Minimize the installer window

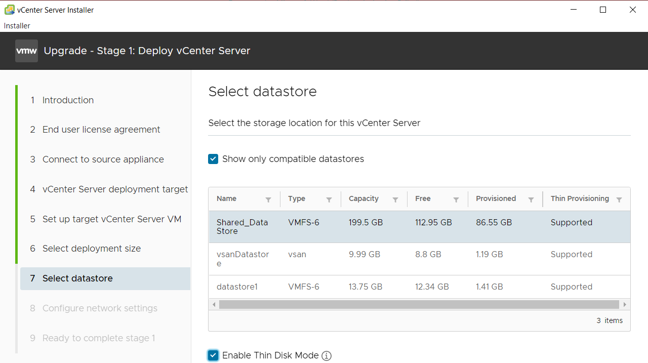pyautogui.click(x=573, y=10)
